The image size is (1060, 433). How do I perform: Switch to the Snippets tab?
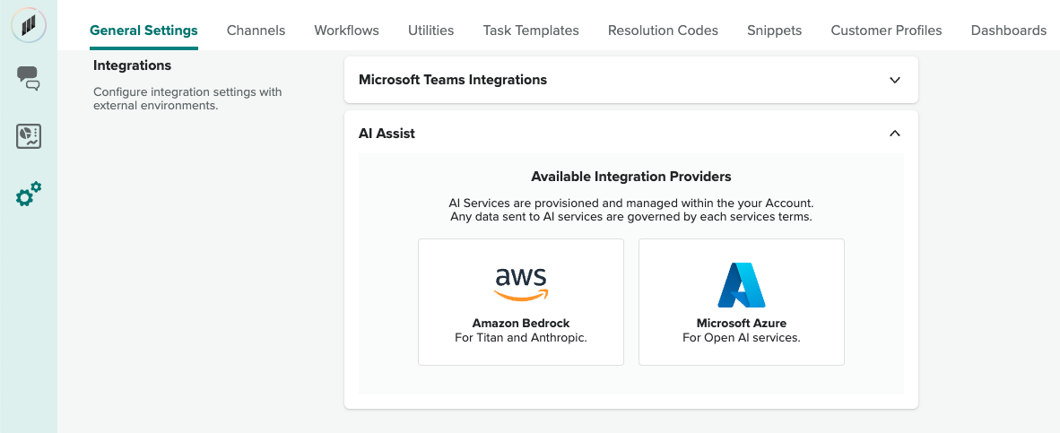click(774, 30)
